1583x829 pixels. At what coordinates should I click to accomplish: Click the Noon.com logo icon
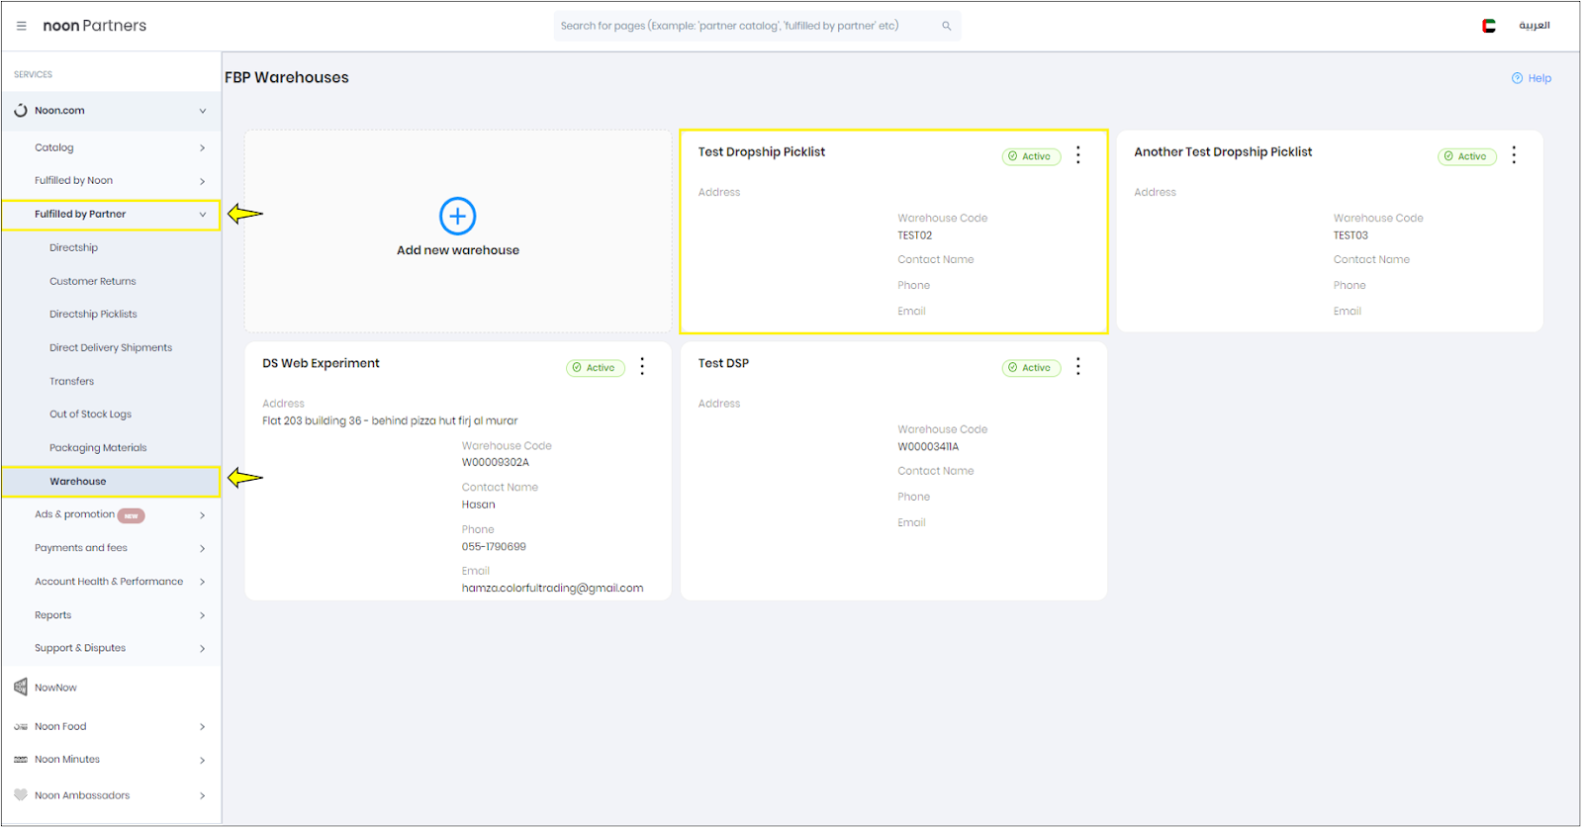(21, 111)
